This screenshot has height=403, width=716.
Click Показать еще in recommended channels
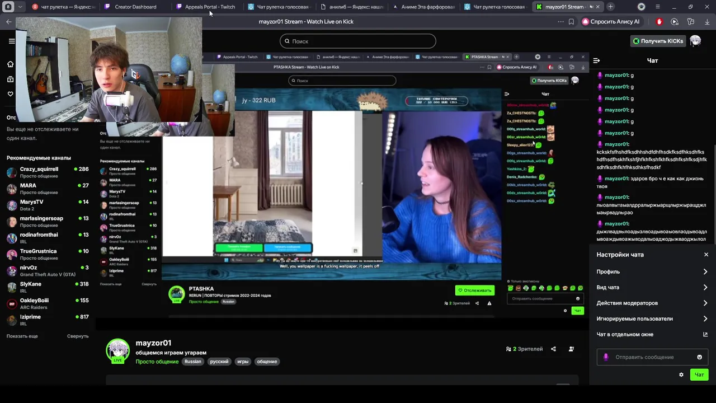22,336
